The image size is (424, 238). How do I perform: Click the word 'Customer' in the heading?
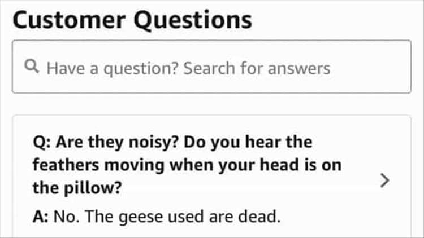click(70, 19)
